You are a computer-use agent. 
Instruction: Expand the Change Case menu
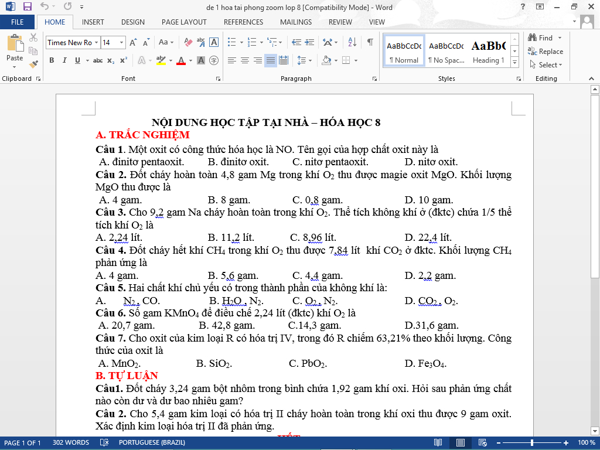pos(166,42)
